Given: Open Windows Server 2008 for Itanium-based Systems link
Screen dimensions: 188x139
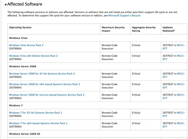Looking at the screenshot, I should pos(47,95).
